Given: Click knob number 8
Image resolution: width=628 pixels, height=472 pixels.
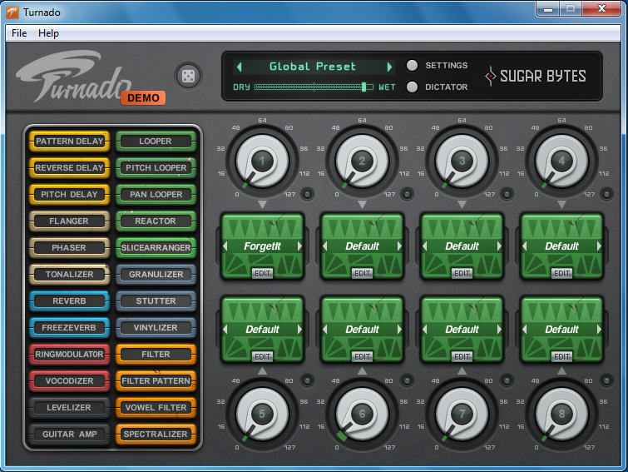Looking at the screenshot, I should pos(561,414).
